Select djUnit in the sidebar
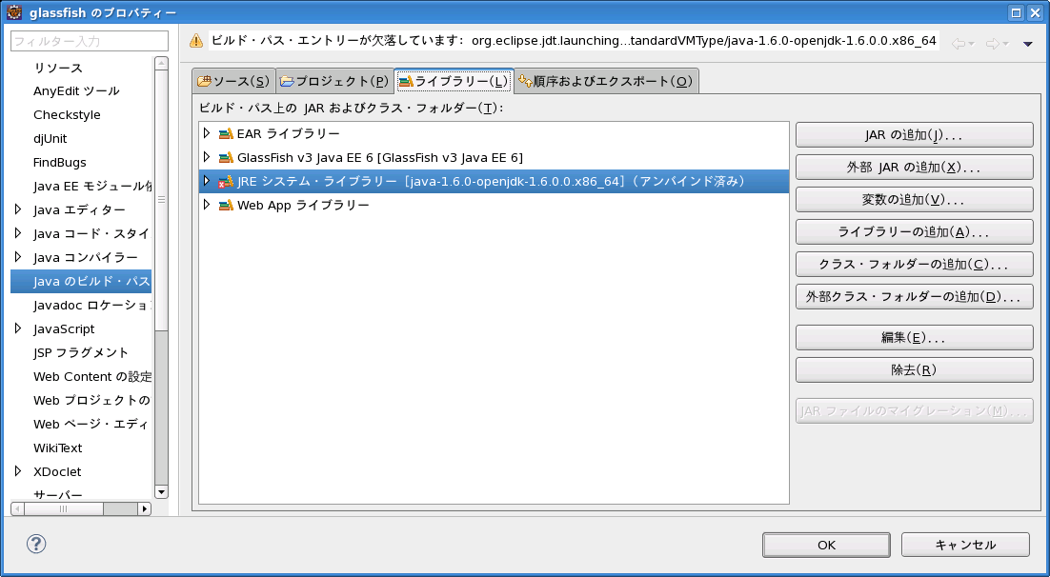The height and width of the screenshot is (577, 1050). point(50,139)
